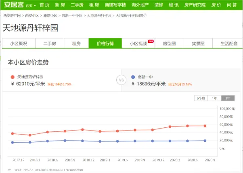Screen dimensions: 243x173
Task: Switch to 二手房 community tab
Action: point(50,43)
